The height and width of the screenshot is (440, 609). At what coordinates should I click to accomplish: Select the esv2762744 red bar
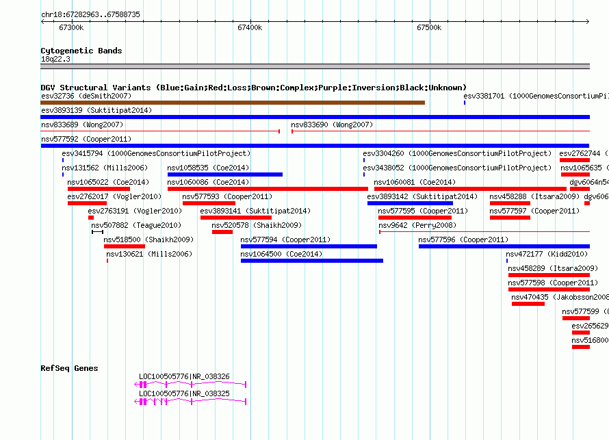pyautogui.click(x=574, y=160)
